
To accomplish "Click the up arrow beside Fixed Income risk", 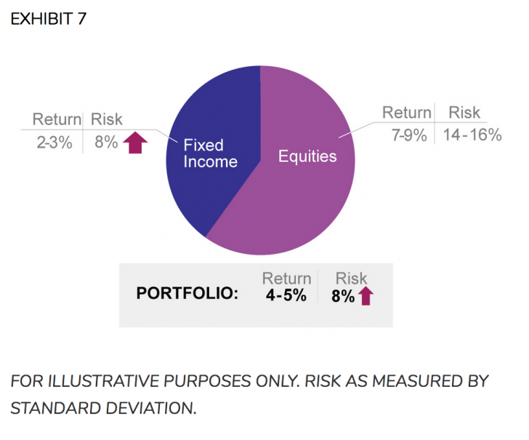I will tap(134, 143).
